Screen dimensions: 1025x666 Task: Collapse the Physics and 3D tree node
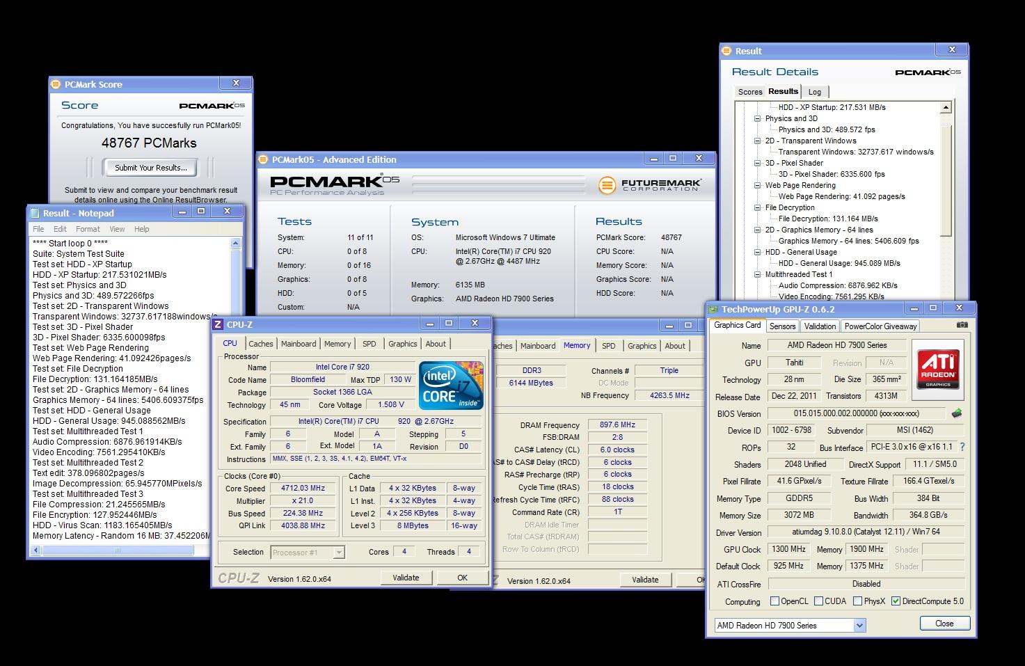point(758,118)
